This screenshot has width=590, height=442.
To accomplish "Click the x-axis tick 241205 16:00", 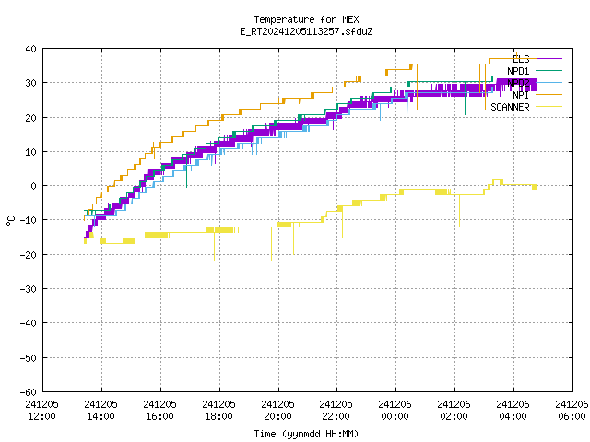I will click(159, 410).
